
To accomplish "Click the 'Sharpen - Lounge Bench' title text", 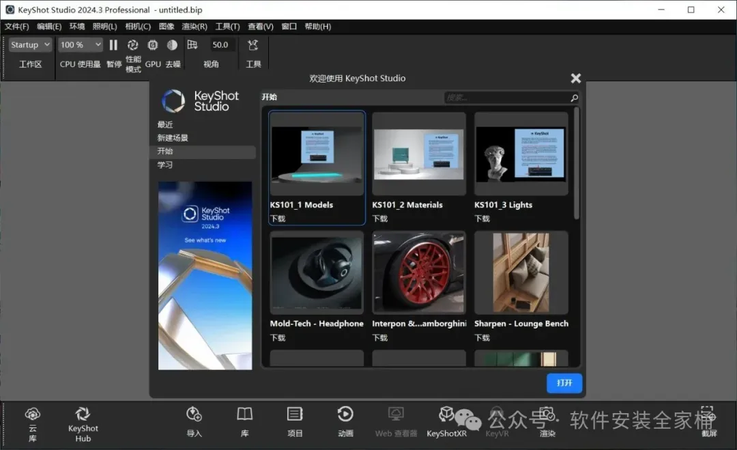I will click(x=521, y=324).
